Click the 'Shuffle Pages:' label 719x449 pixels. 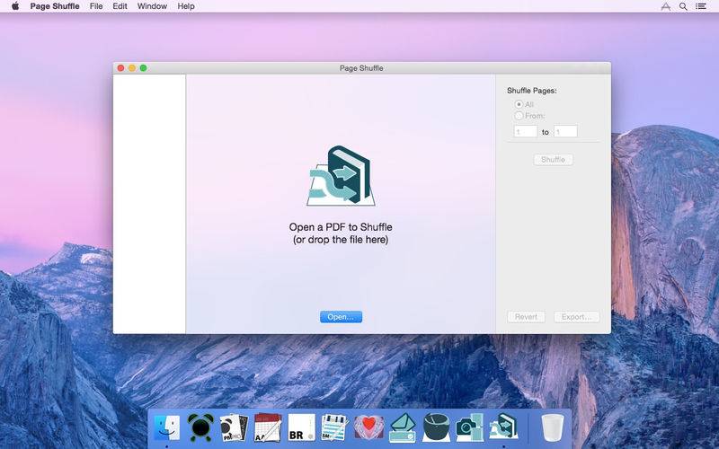click(x=532, y=91)
